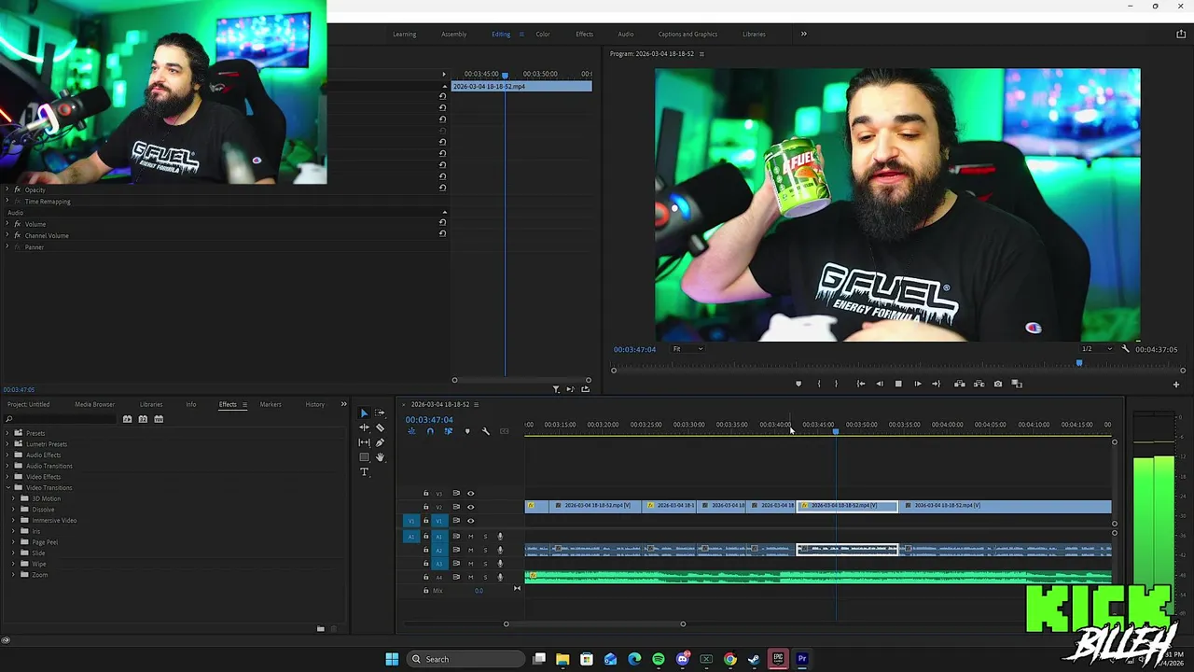Toggle Snap in Timeline magnet
This screenshot has width=1194, height=672.
430,431
